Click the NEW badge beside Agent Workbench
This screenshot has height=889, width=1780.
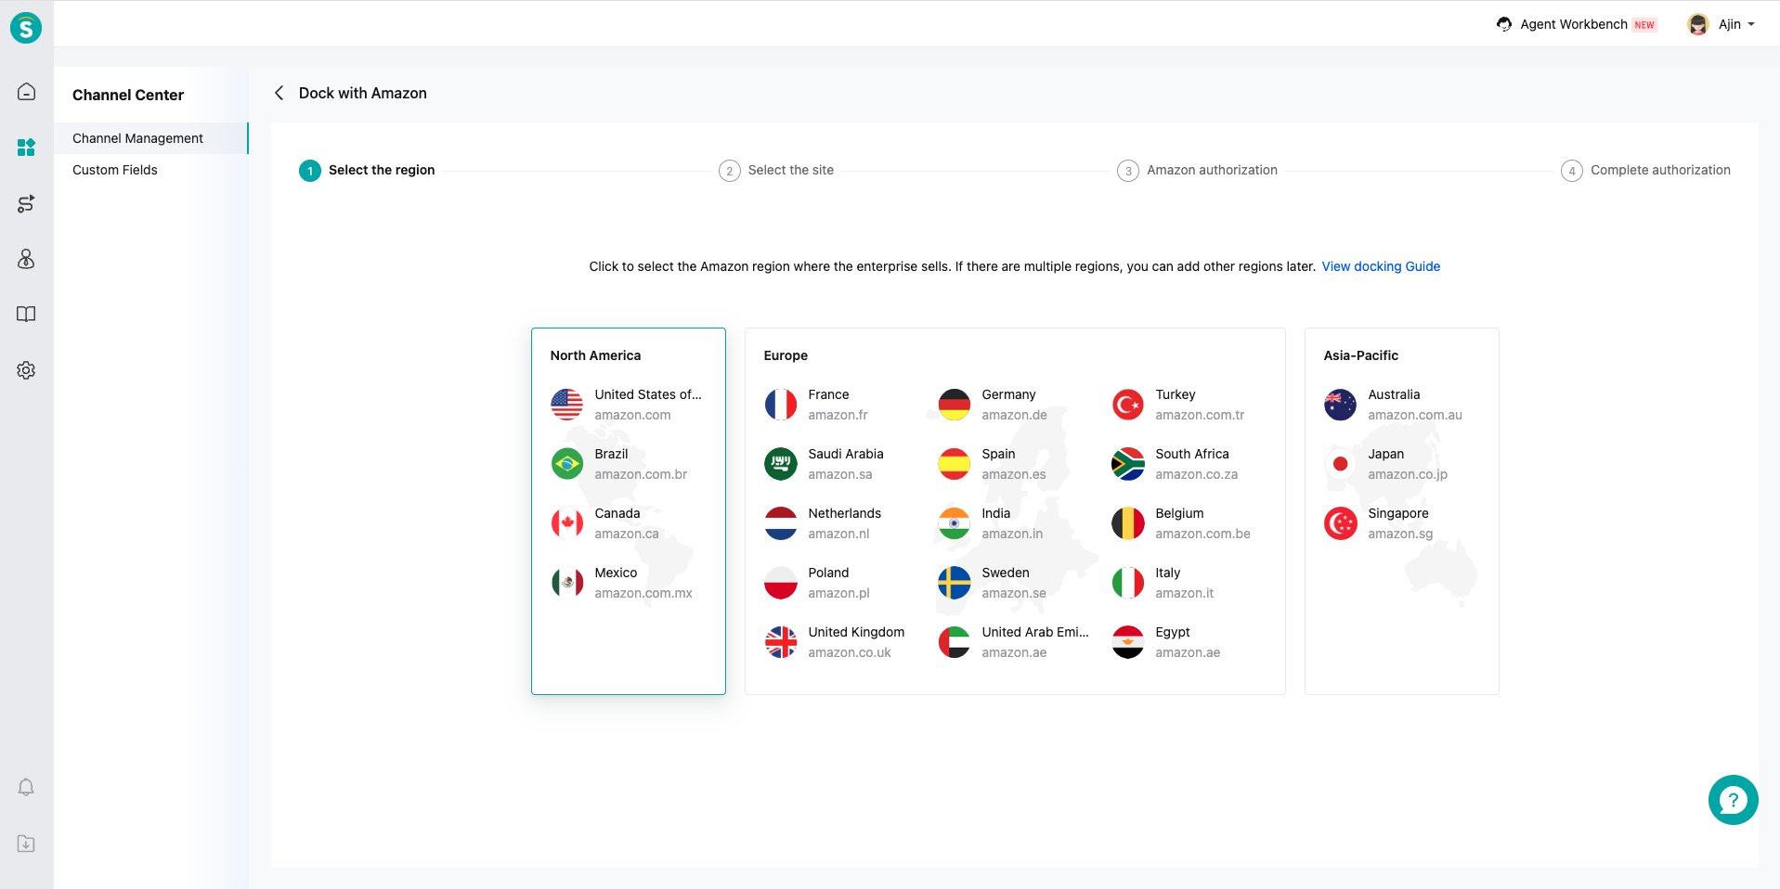1644,25
